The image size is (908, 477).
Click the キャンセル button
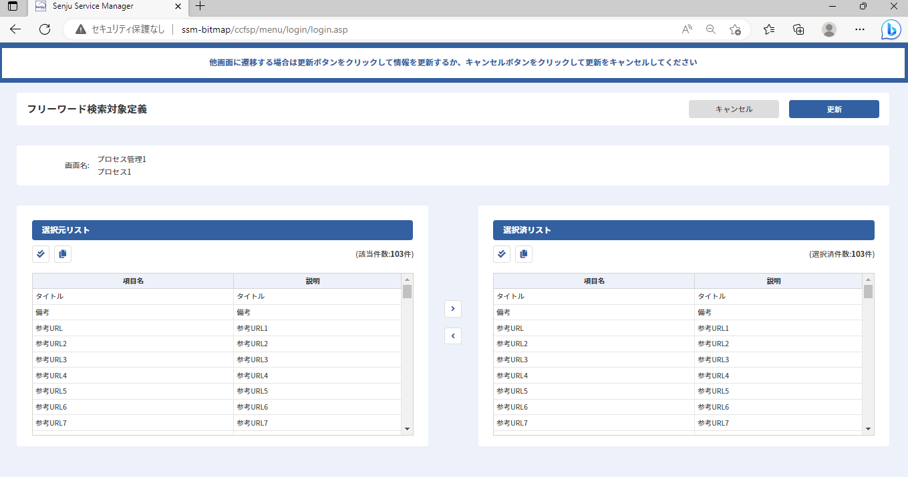point(734,109)
